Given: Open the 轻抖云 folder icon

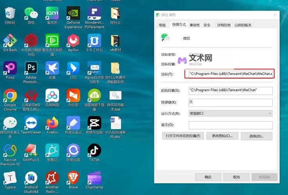Looking at the screenshot, I should coord(115,13).
